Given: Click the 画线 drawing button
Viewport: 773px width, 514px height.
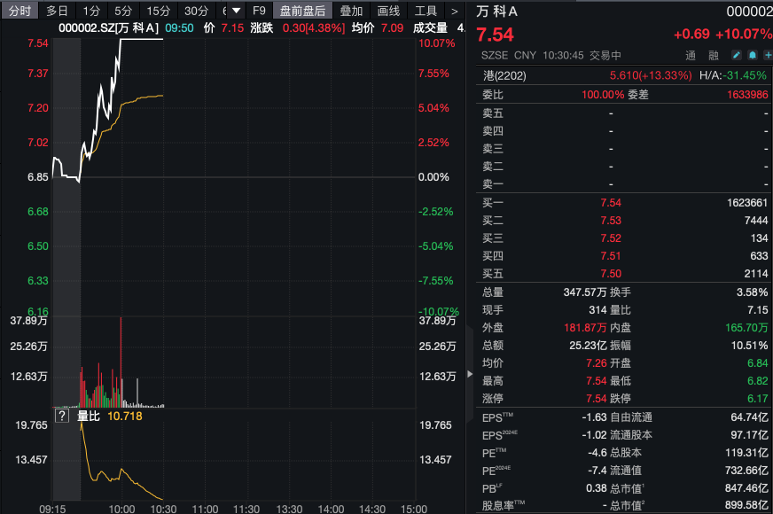Looking at the screenshot, I should click(388, 11).
